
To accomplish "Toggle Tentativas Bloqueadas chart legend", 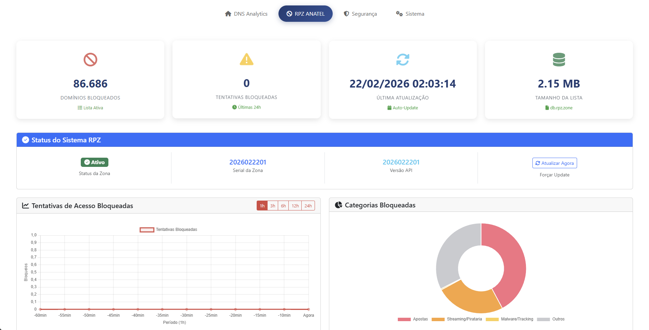I will (x=147, y=230).
